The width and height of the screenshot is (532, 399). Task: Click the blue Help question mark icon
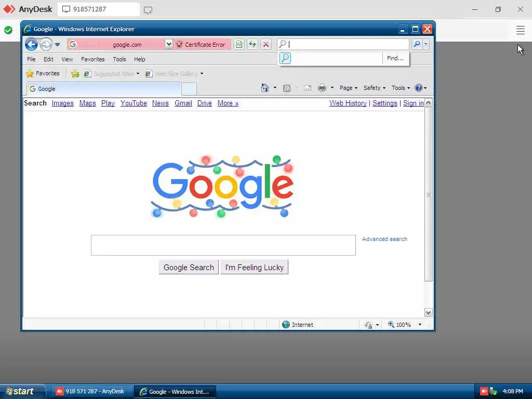419,88
